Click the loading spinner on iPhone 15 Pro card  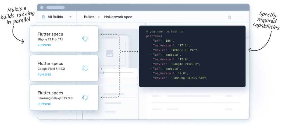(85, 39)
